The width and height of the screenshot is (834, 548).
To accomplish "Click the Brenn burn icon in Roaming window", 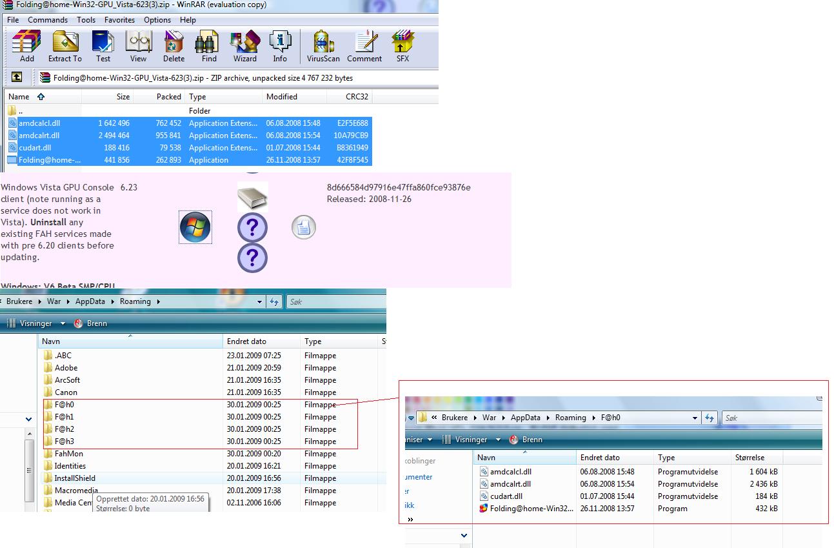I will tap(79, 323).
